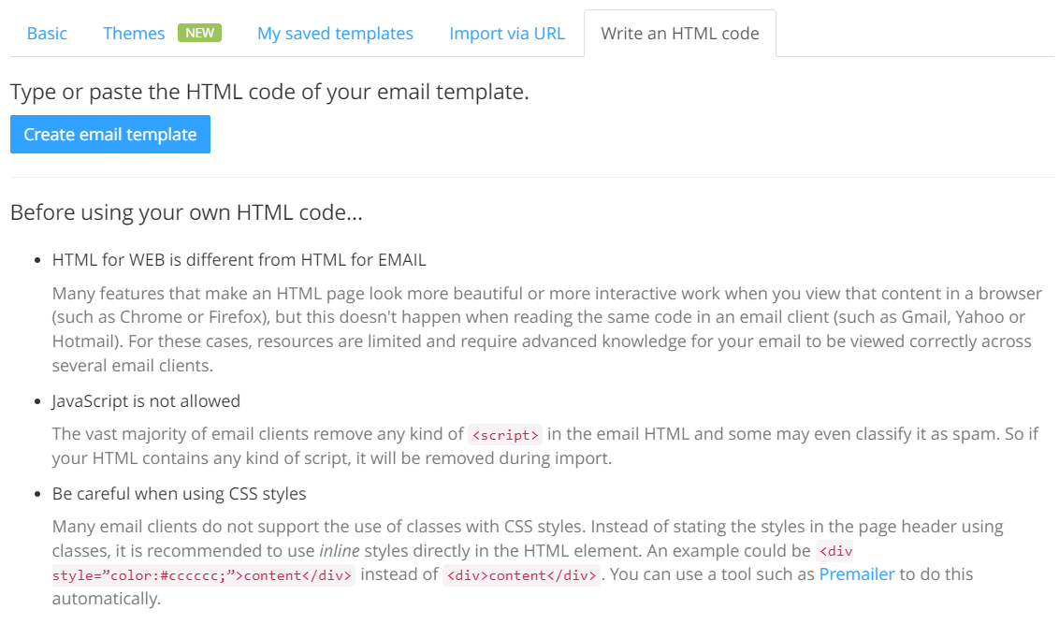
Task: Click the <script> code snippet
Action: tap(505, 434)
